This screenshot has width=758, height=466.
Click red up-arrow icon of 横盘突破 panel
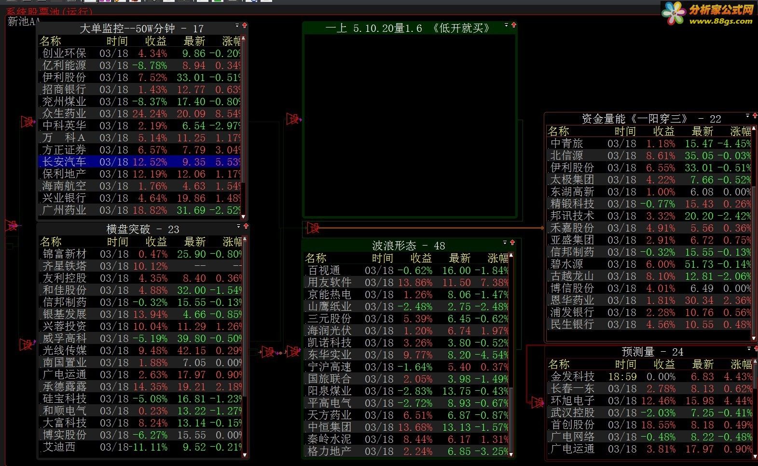246,226
